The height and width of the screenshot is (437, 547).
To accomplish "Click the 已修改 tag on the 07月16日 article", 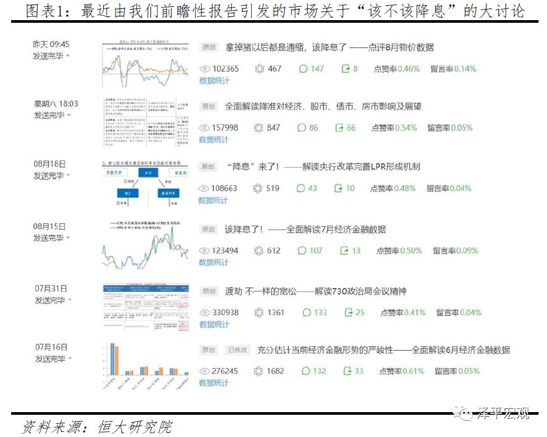I will click(238, 350).
